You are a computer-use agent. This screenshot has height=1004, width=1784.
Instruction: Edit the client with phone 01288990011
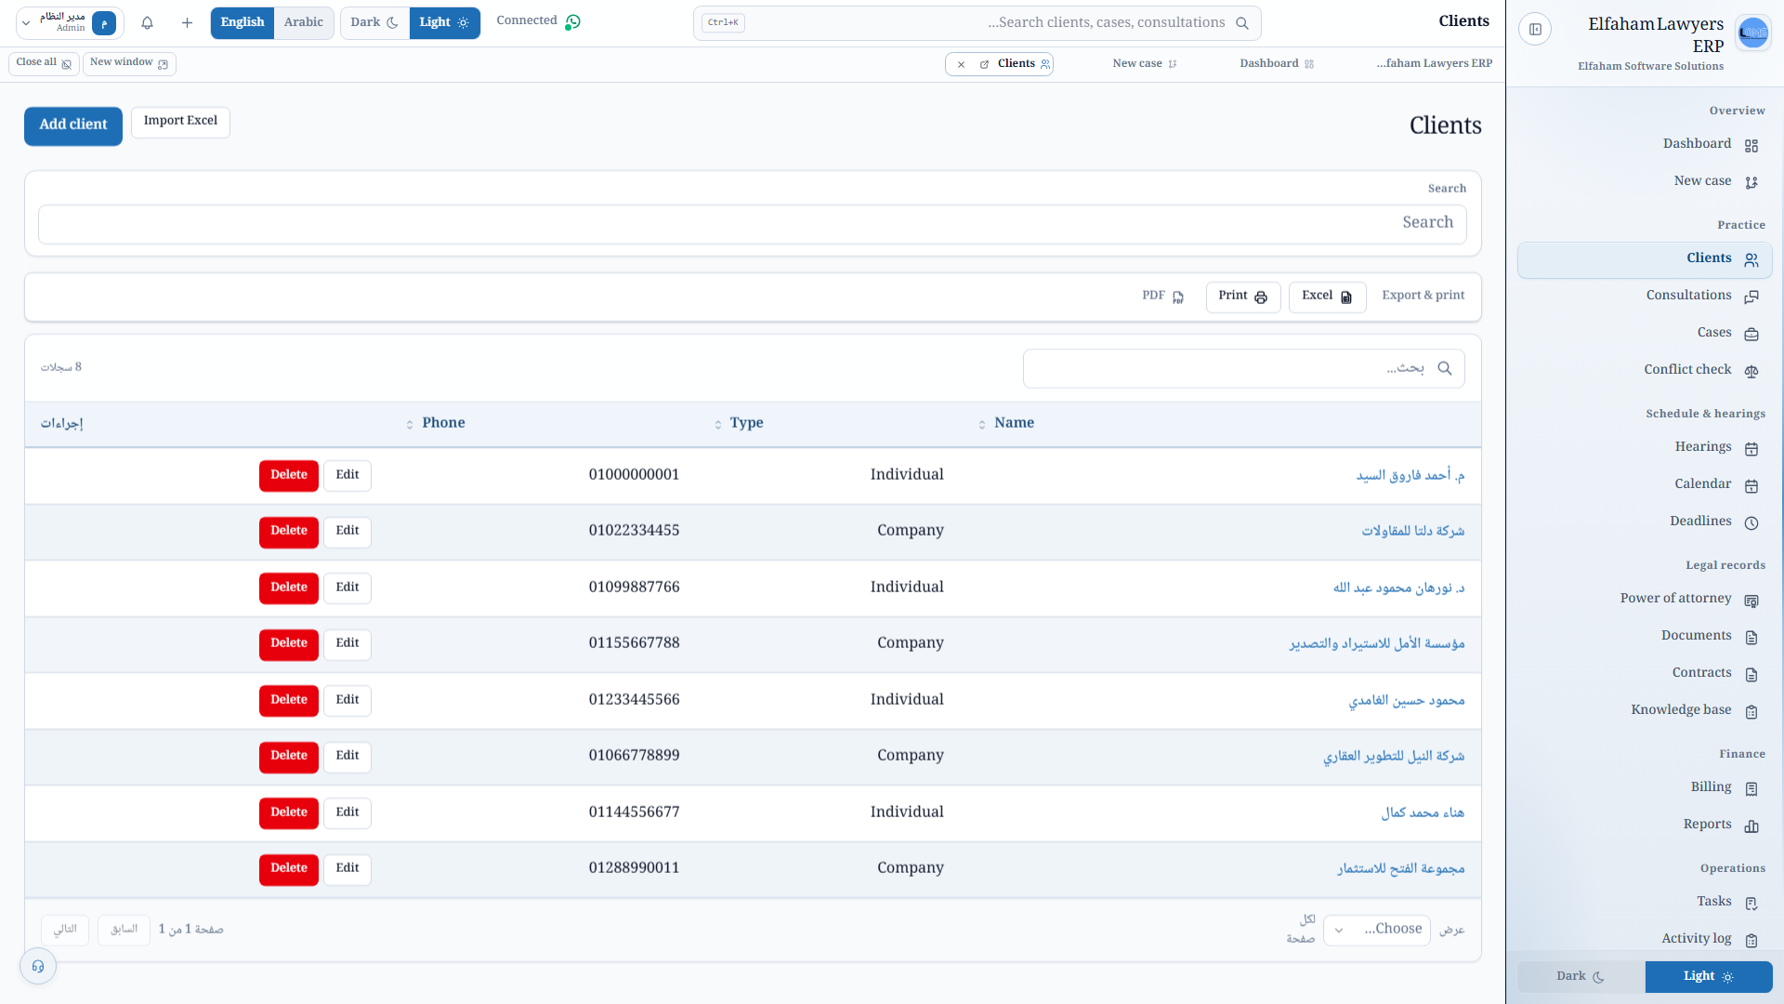pyautogui.click(x=348, y=869)
